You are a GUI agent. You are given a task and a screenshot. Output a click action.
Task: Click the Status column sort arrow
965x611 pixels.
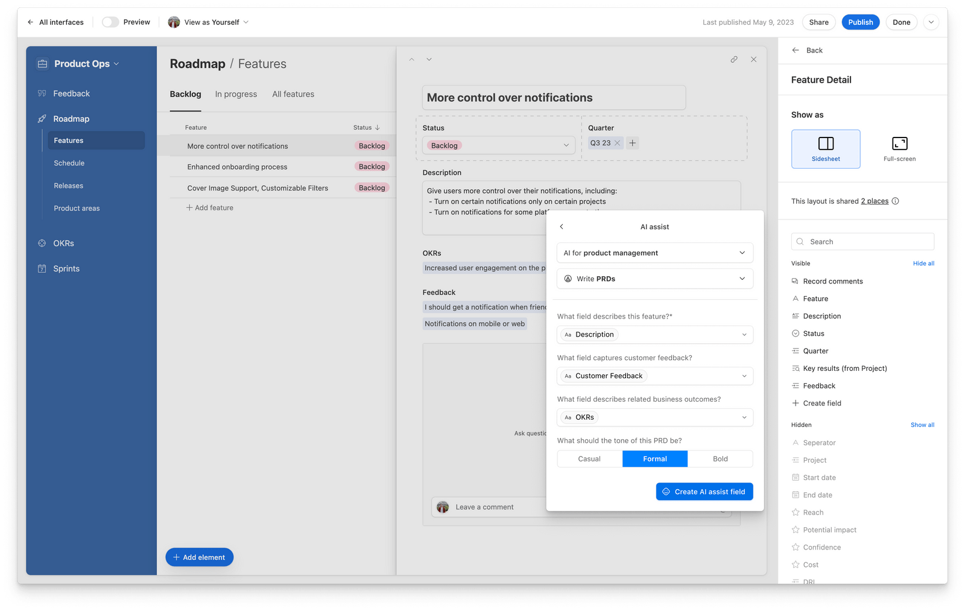pos(378,127)
